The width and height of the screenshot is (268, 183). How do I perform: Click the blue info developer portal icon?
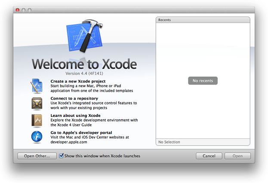[x=37, y=137]
